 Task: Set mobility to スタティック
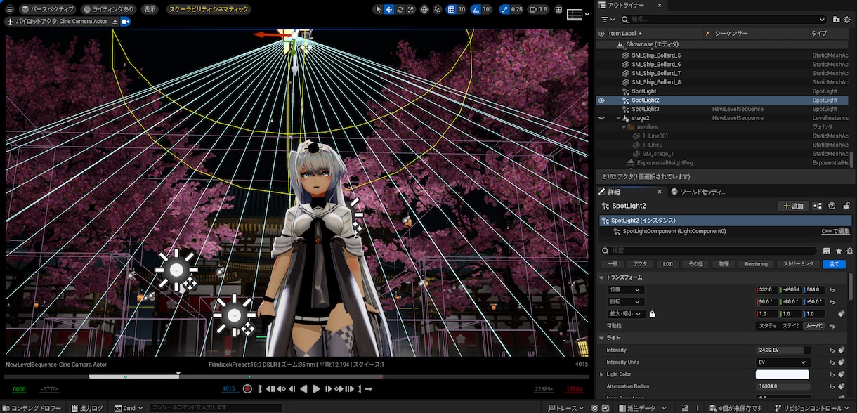click(767, 326)
